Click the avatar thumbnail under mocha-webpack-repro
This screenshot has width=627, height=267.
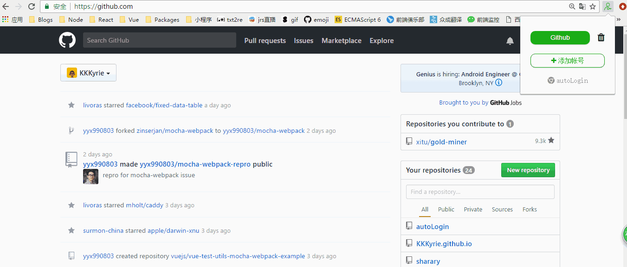pos(90,176)
